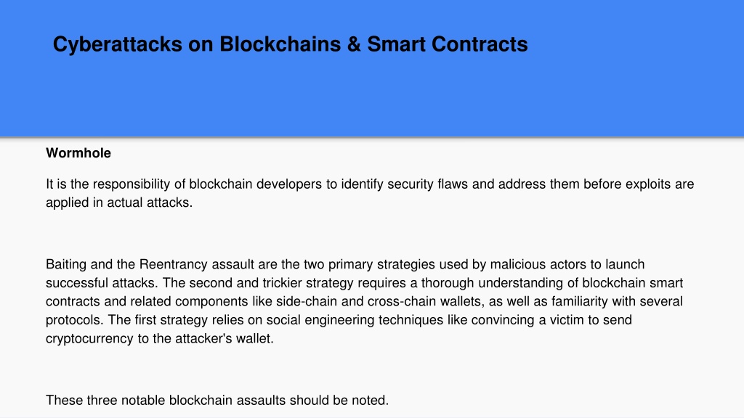Image resolution: width=744 pixels, height=418 pixels.
Task: Click the word 'cryptocurrency' in the last line
Action: (x=89, y=338)
